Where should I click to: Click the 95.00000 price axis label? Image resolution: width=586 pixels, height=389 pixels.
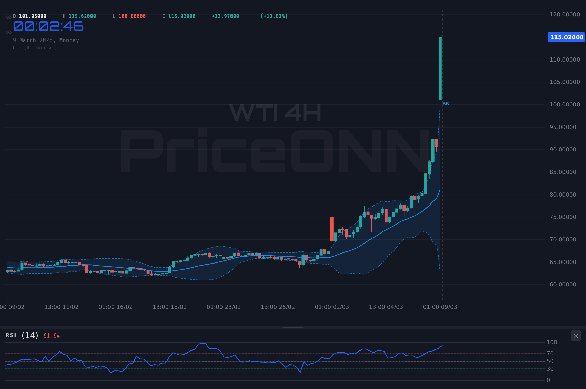click(563, 127)
